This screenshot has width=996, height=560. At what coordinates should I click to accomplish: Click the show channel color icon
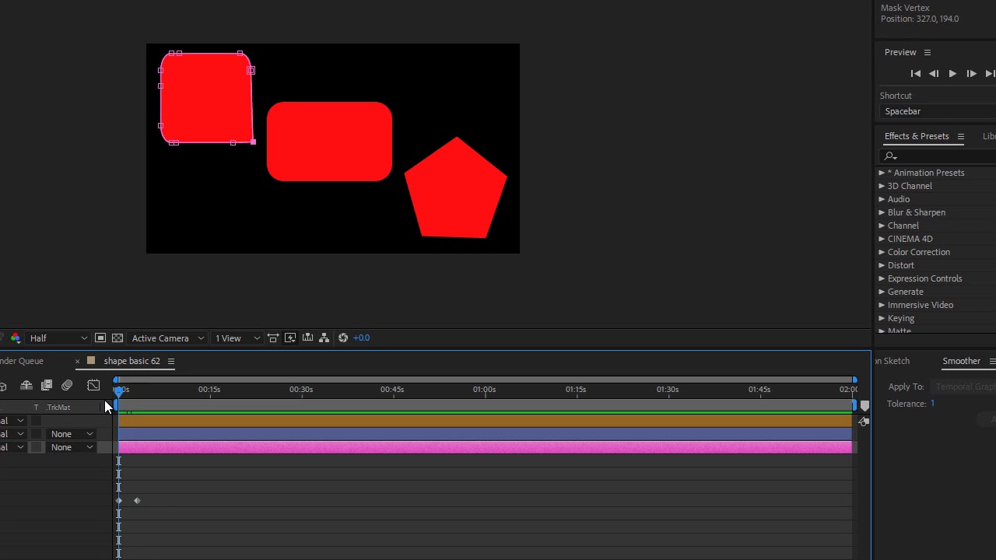(15, 338)
